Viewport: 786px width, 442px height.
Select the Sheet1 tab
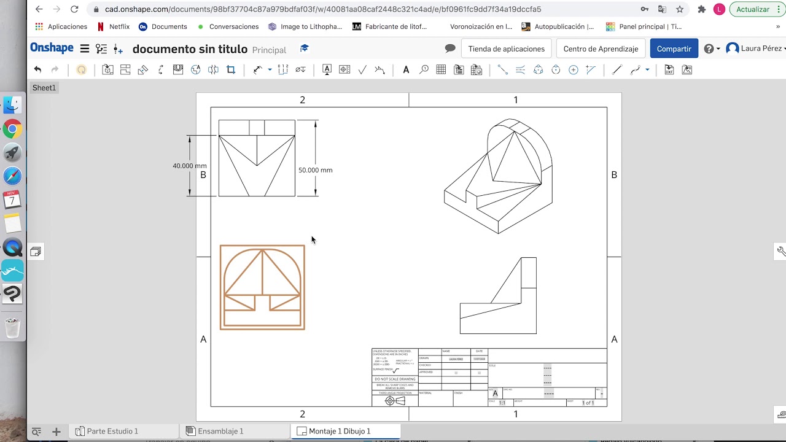pos(44,88)
